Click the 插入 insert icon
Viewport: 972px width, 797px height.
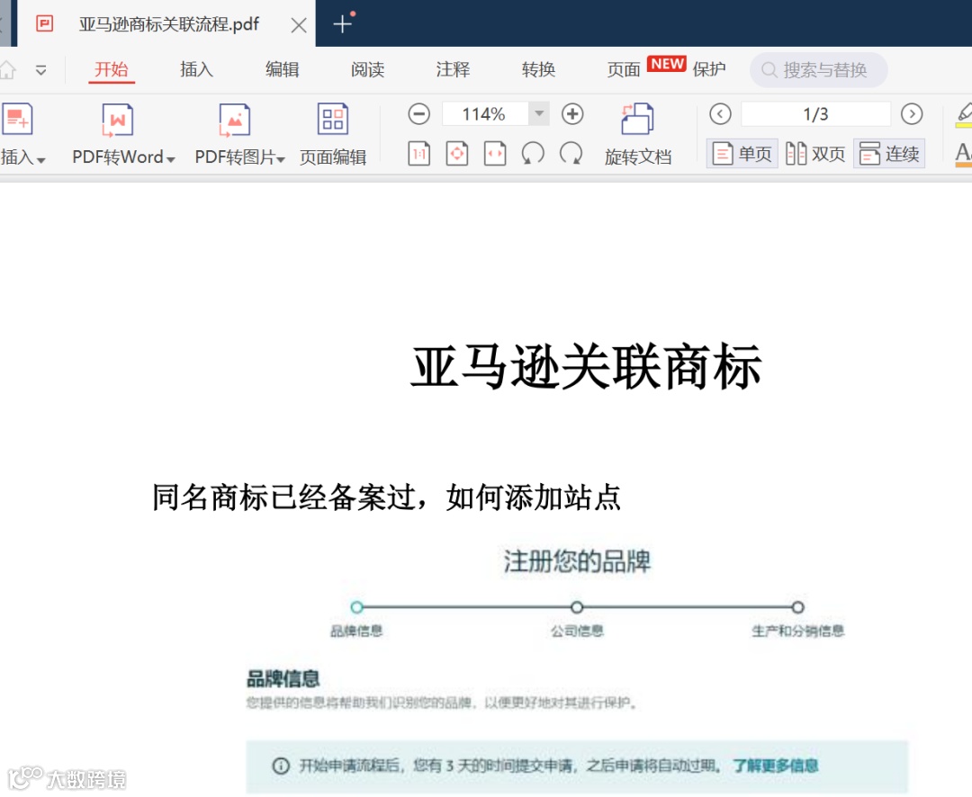[17, 119]
